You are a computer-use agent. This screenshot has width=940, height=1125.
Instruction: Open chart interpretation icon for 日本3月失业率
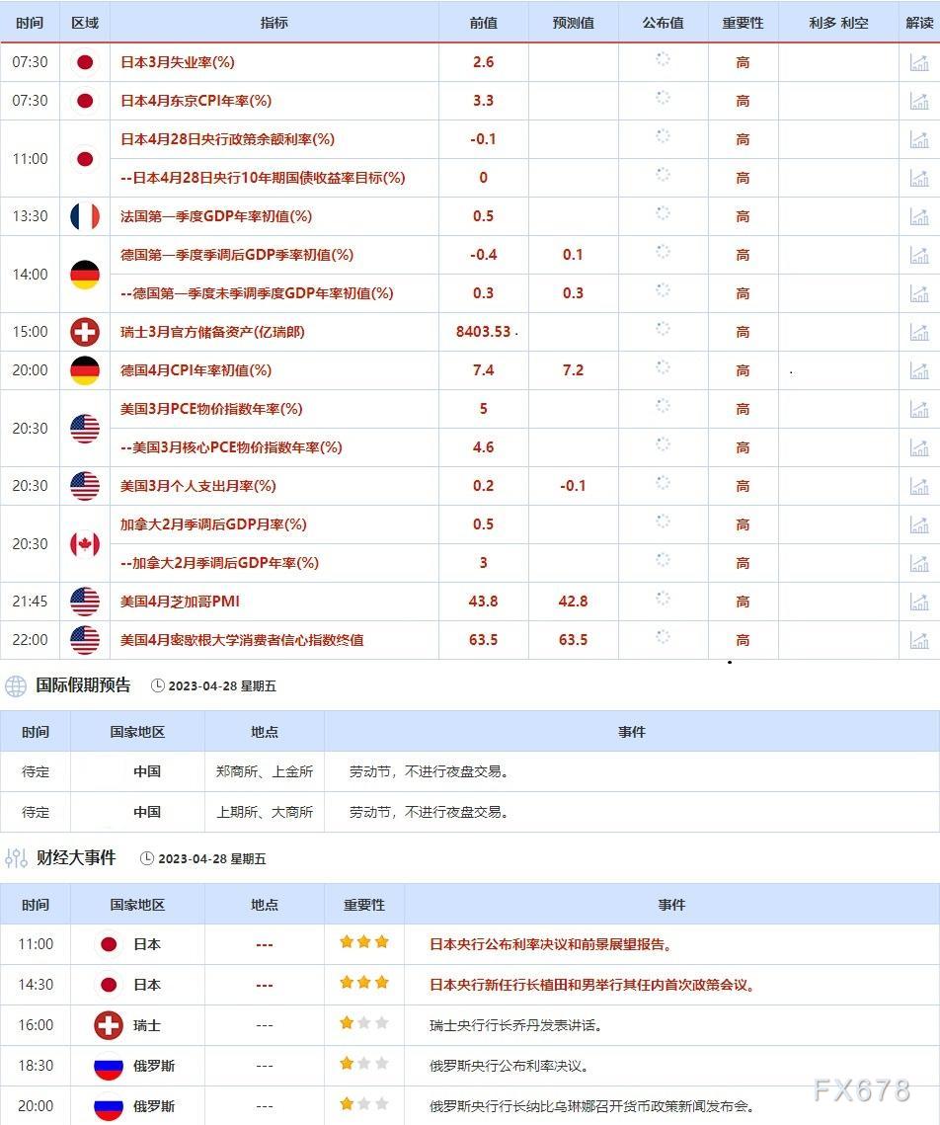(919, 61)
